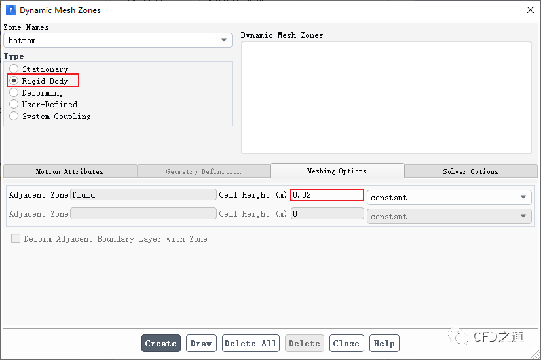Open the first Cell Height constant dropdown
The height and width of the screenshot is (360, 541).
pos(449,197)
